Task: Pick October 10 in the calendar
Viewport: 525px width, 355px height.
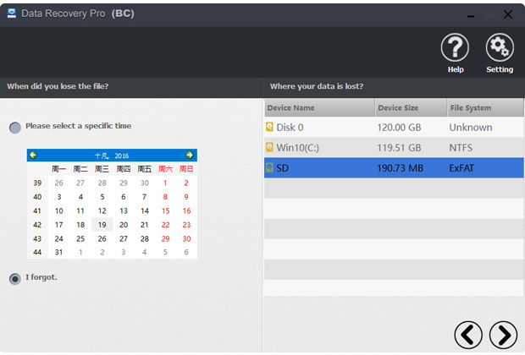Action: [59, 210]
